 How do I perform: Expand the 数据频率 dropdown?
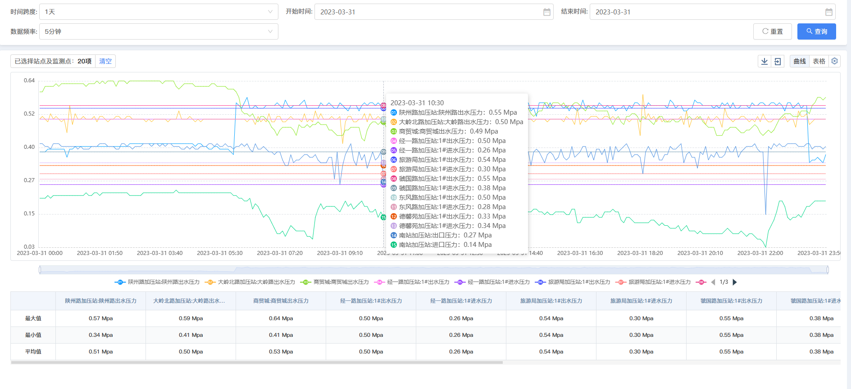coord(159,31)
